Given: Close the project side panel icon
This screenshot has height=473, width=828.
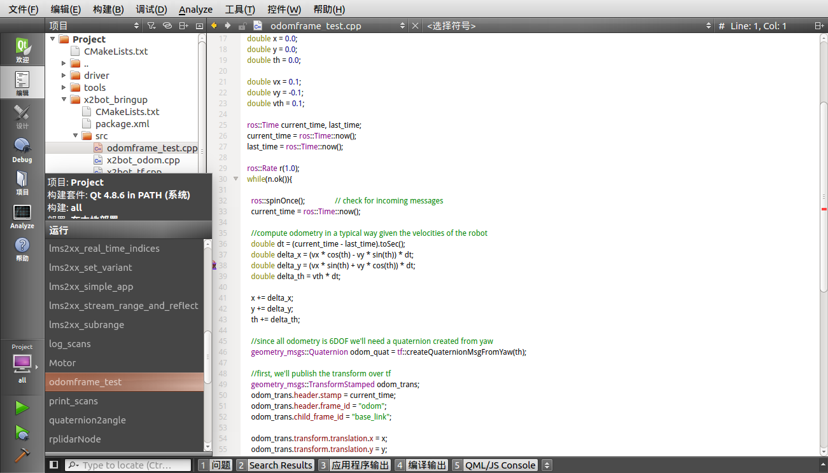Looking at the screenshot, I should 199,25.
